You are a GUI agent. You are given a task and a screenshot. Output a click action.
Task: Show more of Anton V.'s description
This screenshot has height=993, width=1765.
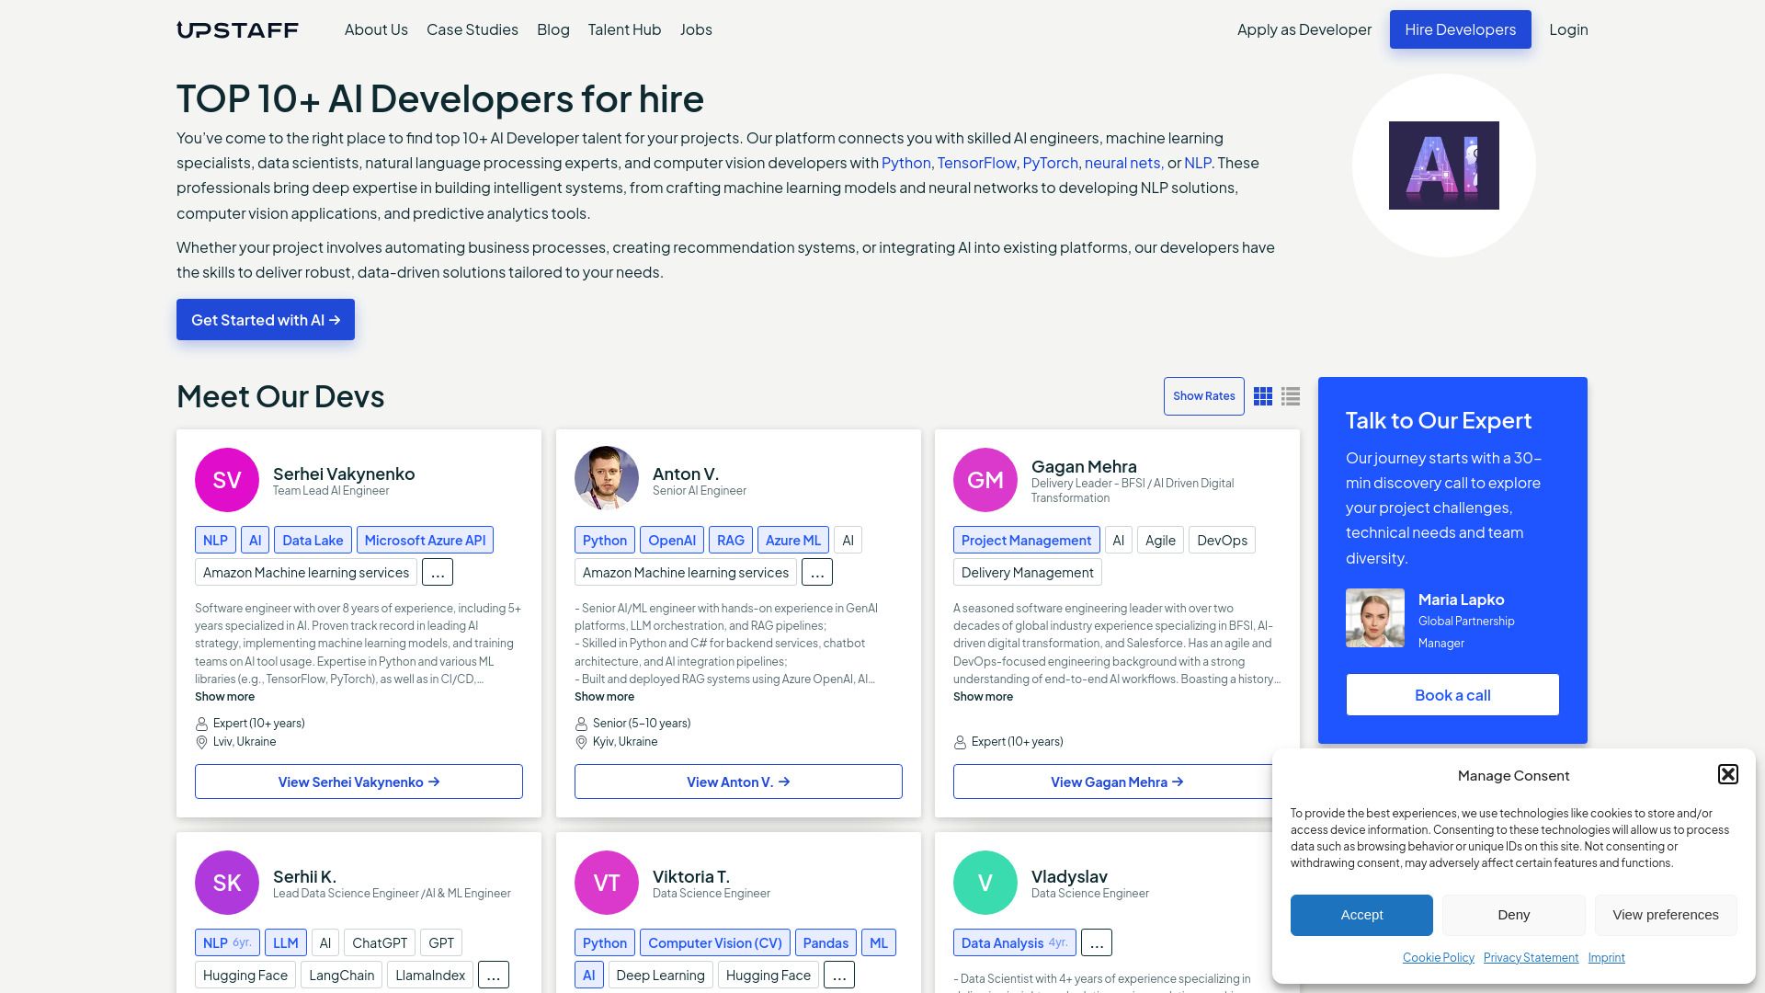(603, 696)
